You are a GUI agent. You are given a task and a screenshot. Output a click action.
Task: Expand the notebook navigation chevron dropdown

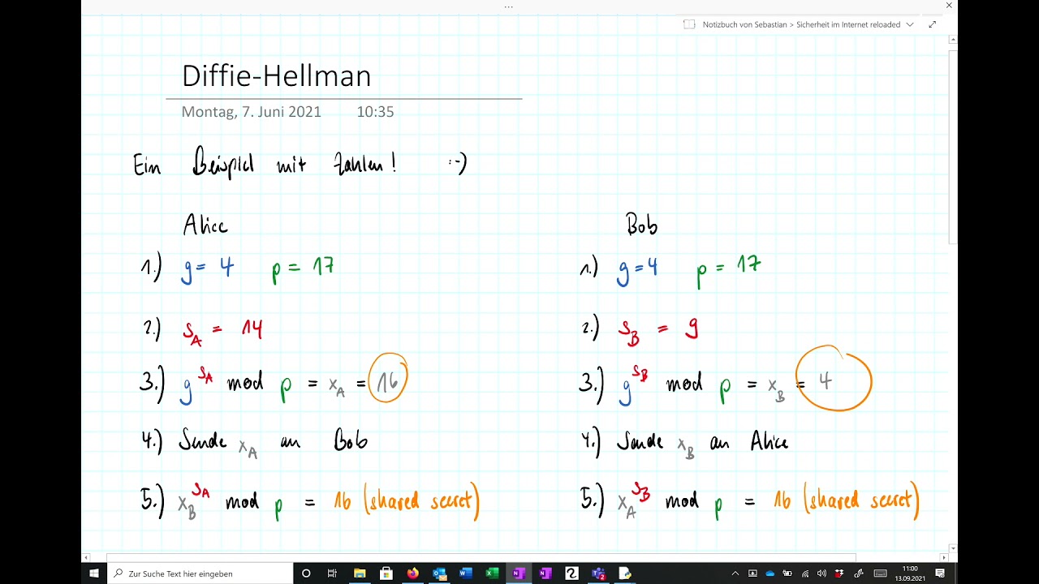(910, 24)
